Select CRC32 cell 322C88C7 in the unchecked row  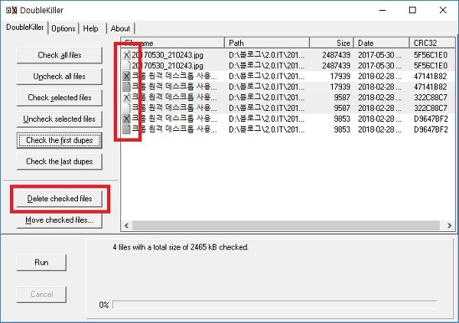coord(430,108)
